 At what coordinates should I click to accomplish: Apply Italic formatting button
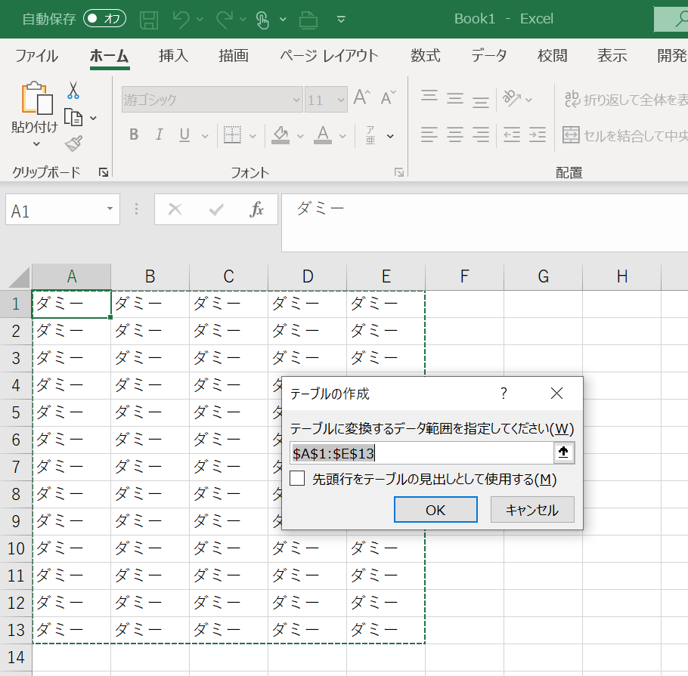click(x=159, y=135)
